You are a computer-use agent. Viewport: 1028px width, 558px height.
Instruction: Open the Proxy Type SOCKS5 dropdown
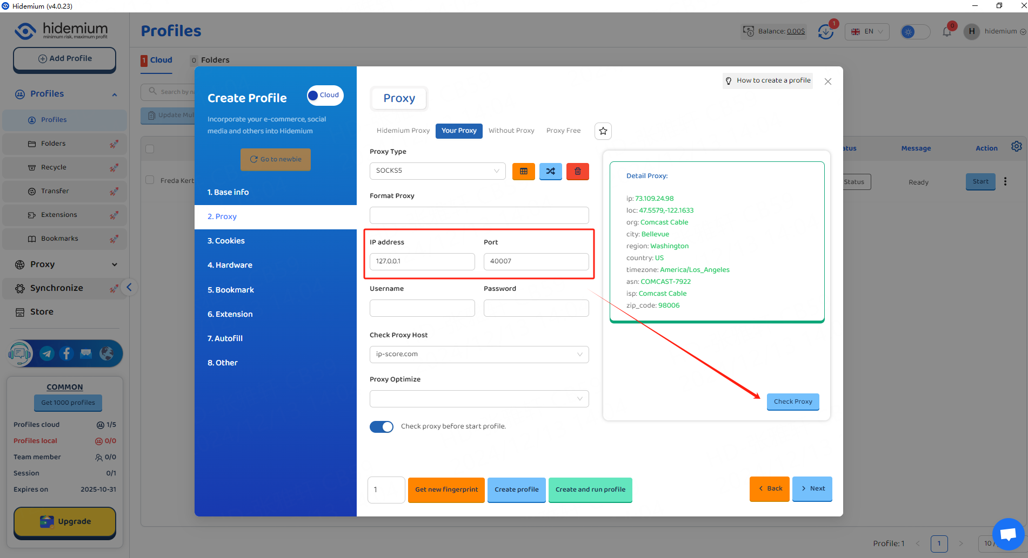[437, 171]
